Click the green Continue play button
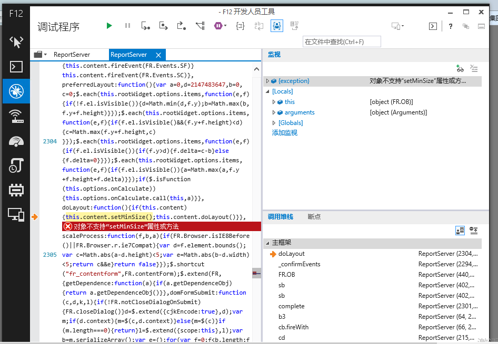 pyautogui.click(x=109, y=26)
